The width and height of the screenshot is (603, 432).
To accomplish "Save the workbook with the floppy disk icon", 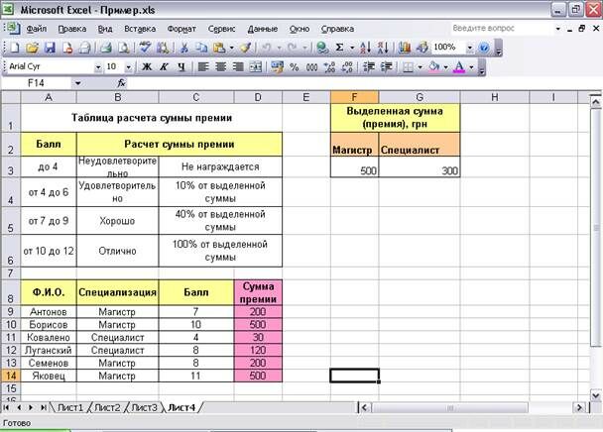I will [50, 48].
